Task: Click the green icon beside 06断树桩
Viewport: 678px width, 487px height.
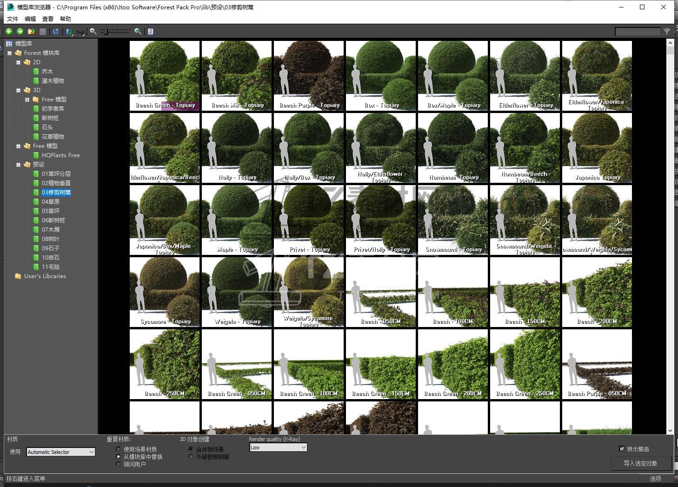Action: click(36, 220)
